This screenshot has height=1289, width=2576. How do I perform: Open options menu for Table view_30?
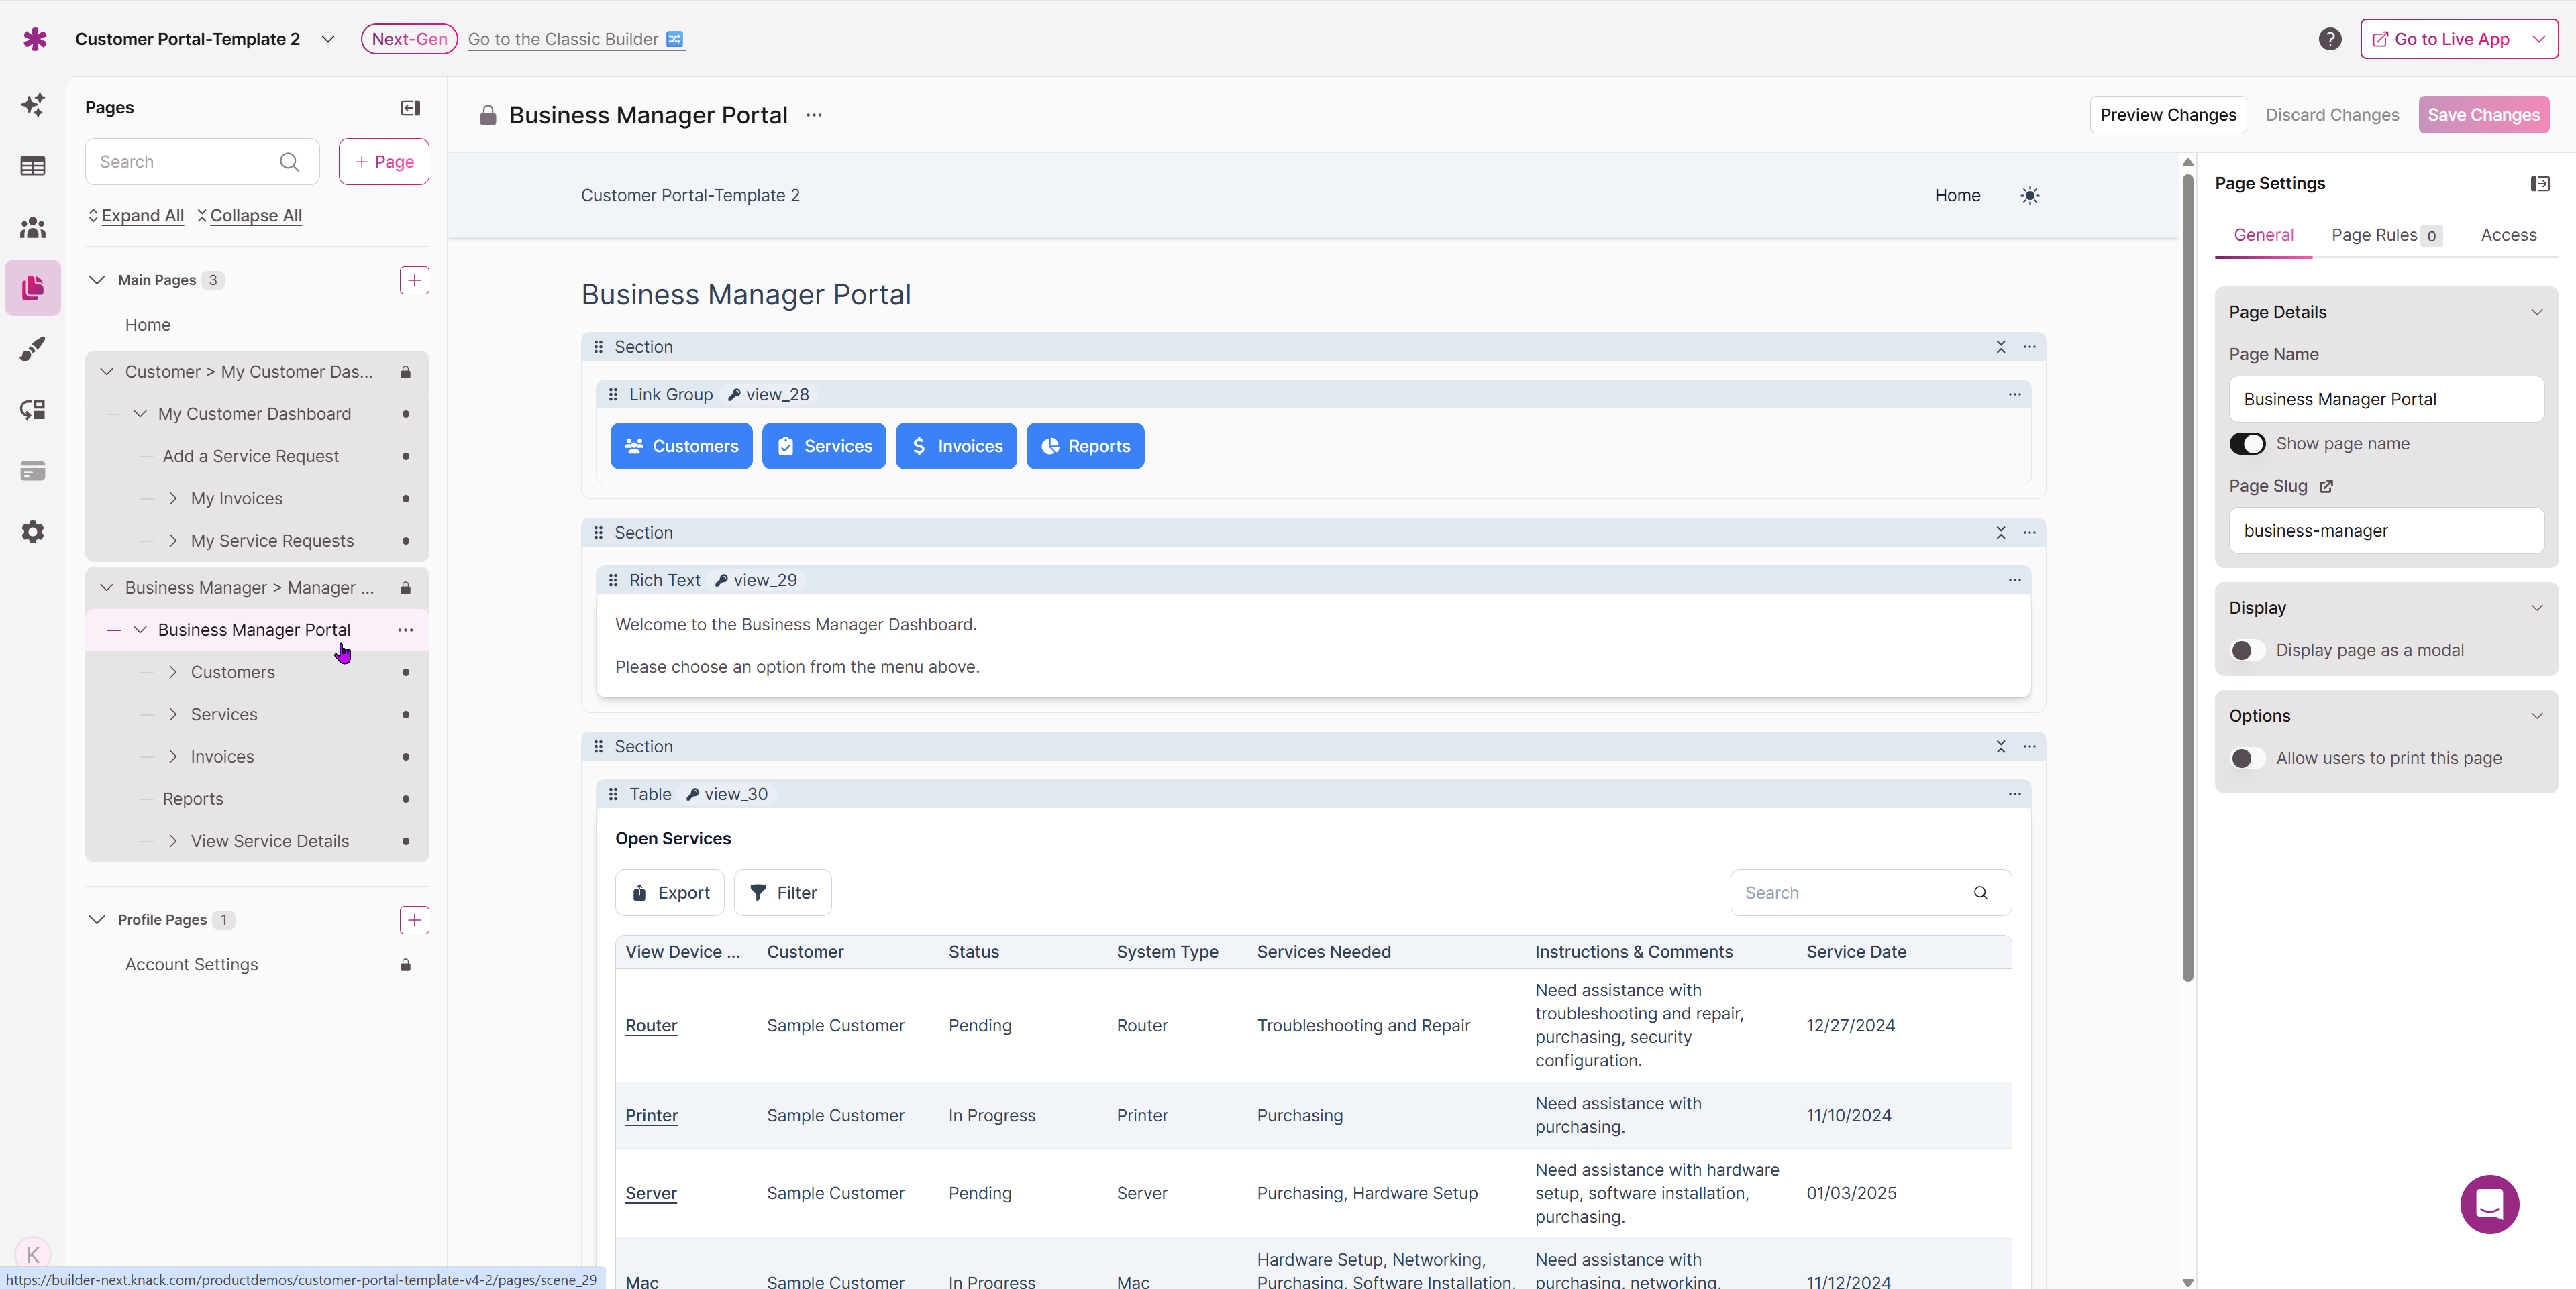[x=2015, y=794]
